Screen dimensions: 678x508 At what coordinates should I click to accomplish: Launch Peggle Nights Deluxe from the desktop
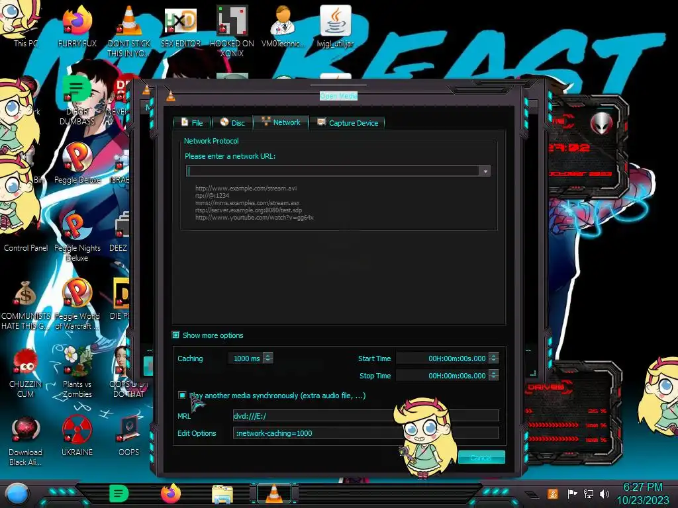click(x=77, y=235)
